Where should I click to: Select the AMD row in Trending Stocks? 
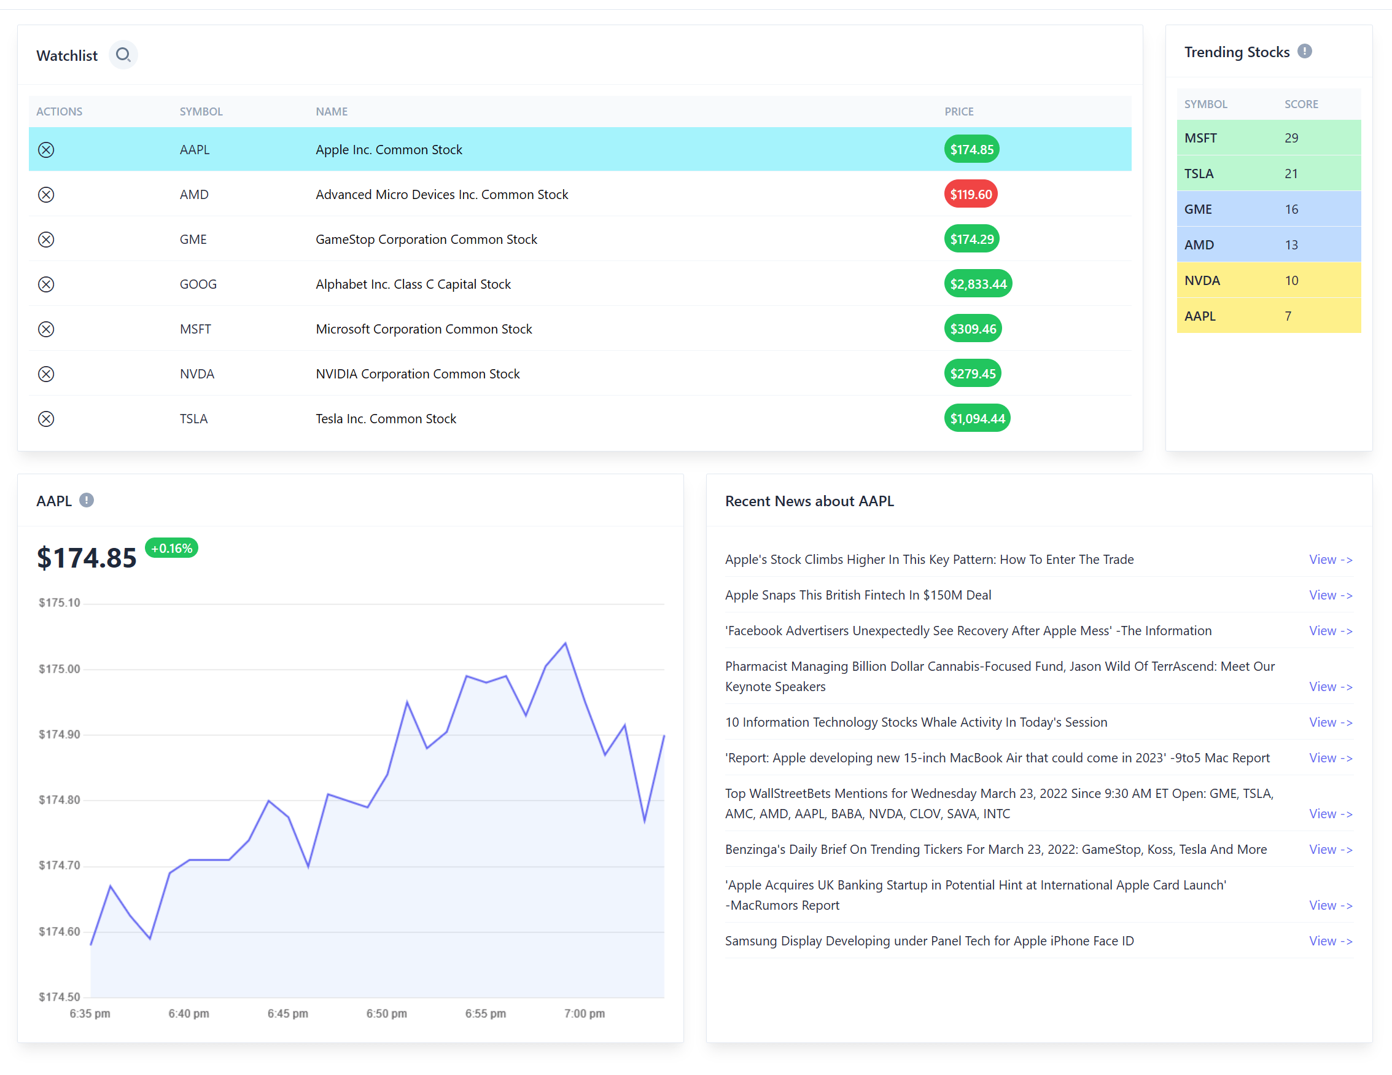(x=1269, y=245)
